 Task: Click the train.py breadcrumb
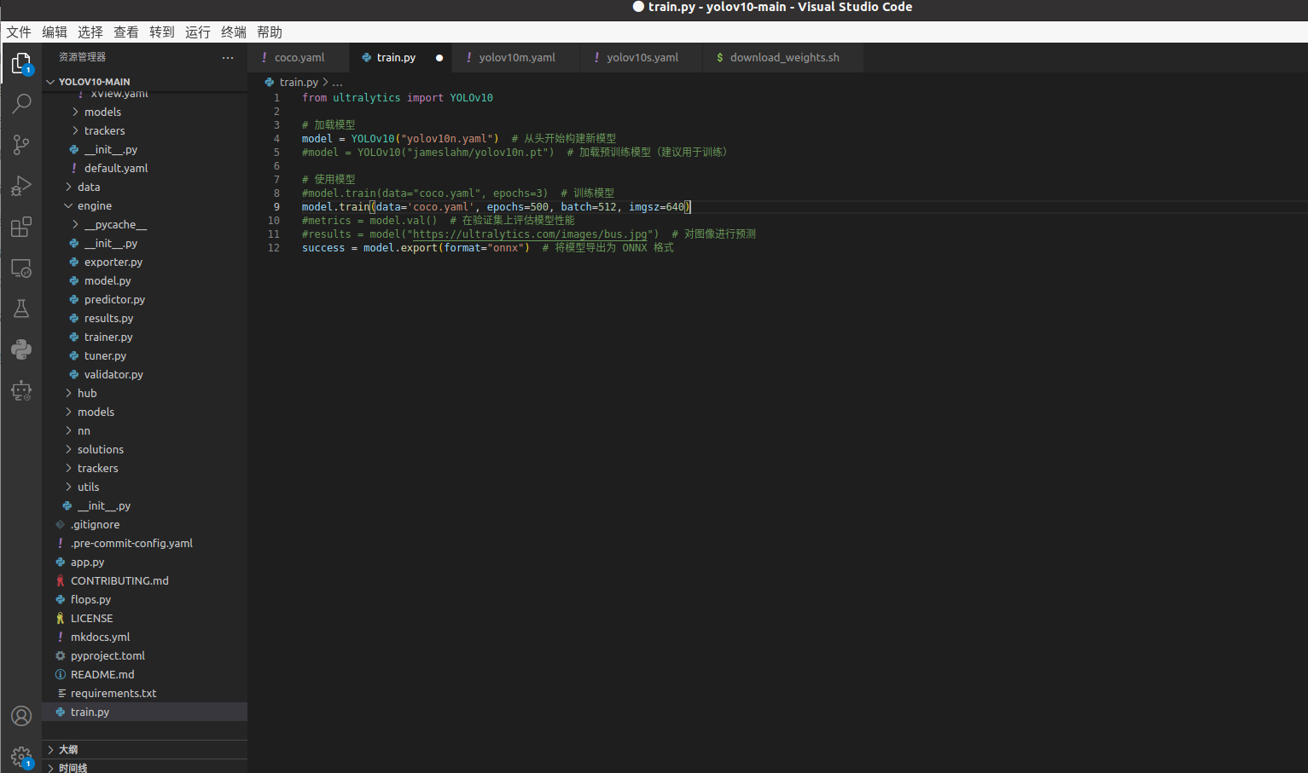(298, 83)
